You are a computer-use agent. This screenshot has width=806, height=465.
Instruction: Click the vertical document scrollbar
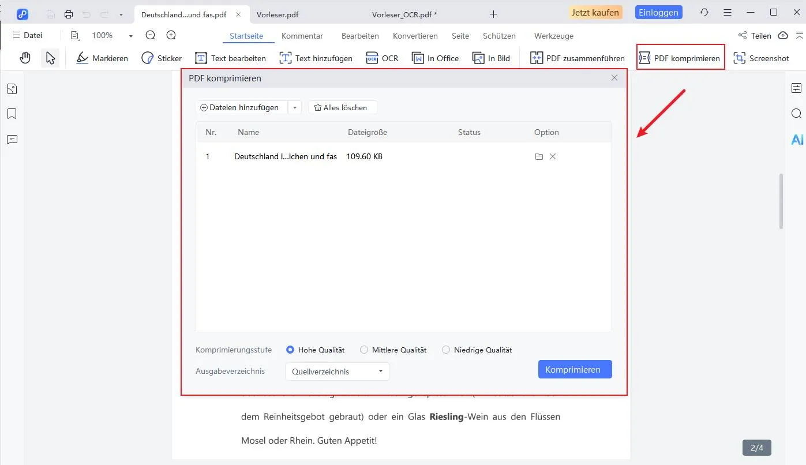pyautogui.click(x=782, y=201)
